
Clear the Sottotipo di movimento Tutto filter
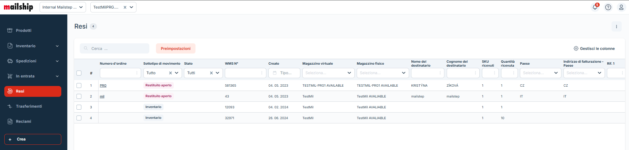[170, 73]
